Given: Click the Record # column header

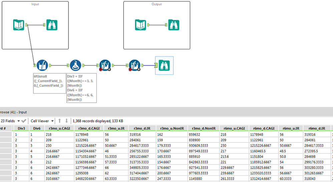Looking at the screenshot, I should (6, 128).
